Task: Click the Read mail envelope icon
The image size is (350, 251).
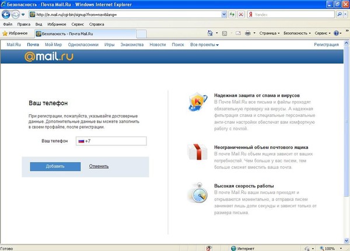Action: coord(238,33)
